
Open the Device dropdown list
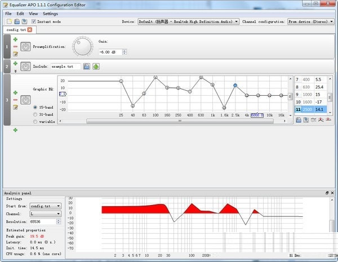[188, 21]
